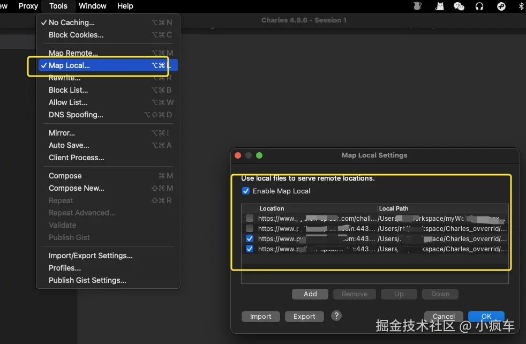The width and height of the screenshot is (526, 344).
Task: Choose Block Cookies from Tools menu
Action: 108,35
